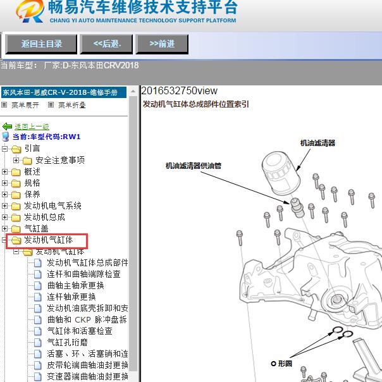Expand the 发动机总成 node
382x382 pixels.
coord(4,217)
